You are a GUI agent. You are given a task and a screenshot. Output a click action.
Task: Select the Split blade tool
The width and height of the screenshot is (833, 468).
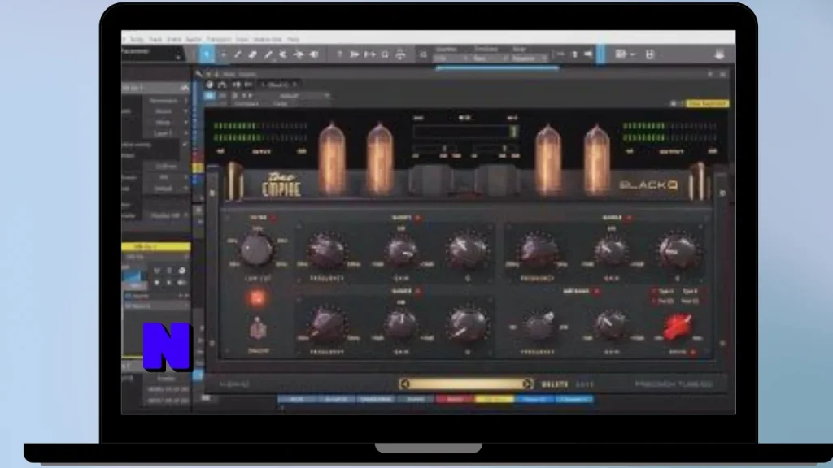[238, 54]
